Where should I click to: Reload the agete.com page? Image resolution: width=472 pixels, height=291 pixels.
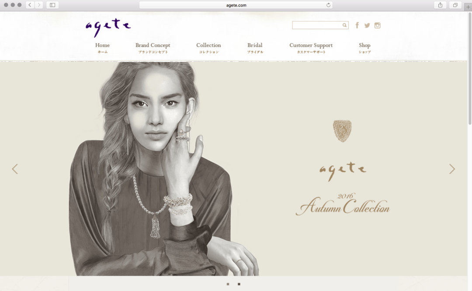328,5
